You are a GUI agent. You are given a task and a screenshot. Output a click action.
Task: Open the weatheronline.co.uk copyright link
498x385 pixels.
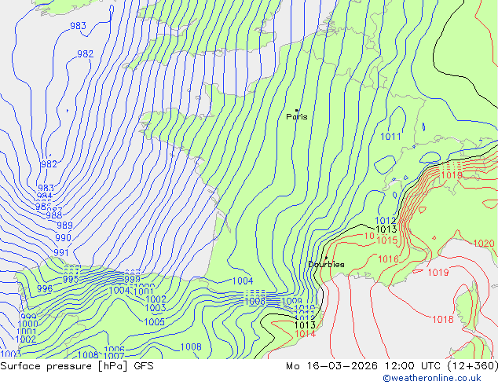coord(432,378)
